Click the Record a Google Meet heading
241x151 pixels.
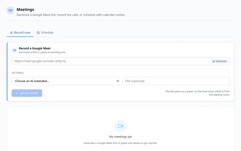[35, 48]
